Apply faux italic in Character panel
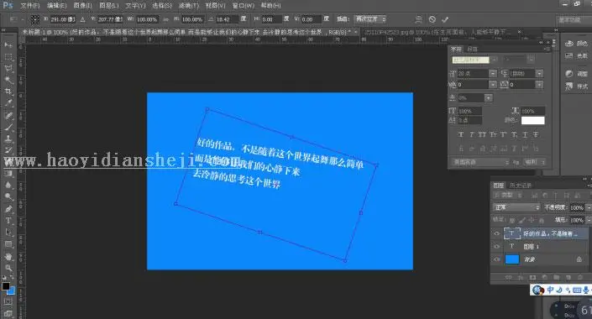 coord(472,134)
